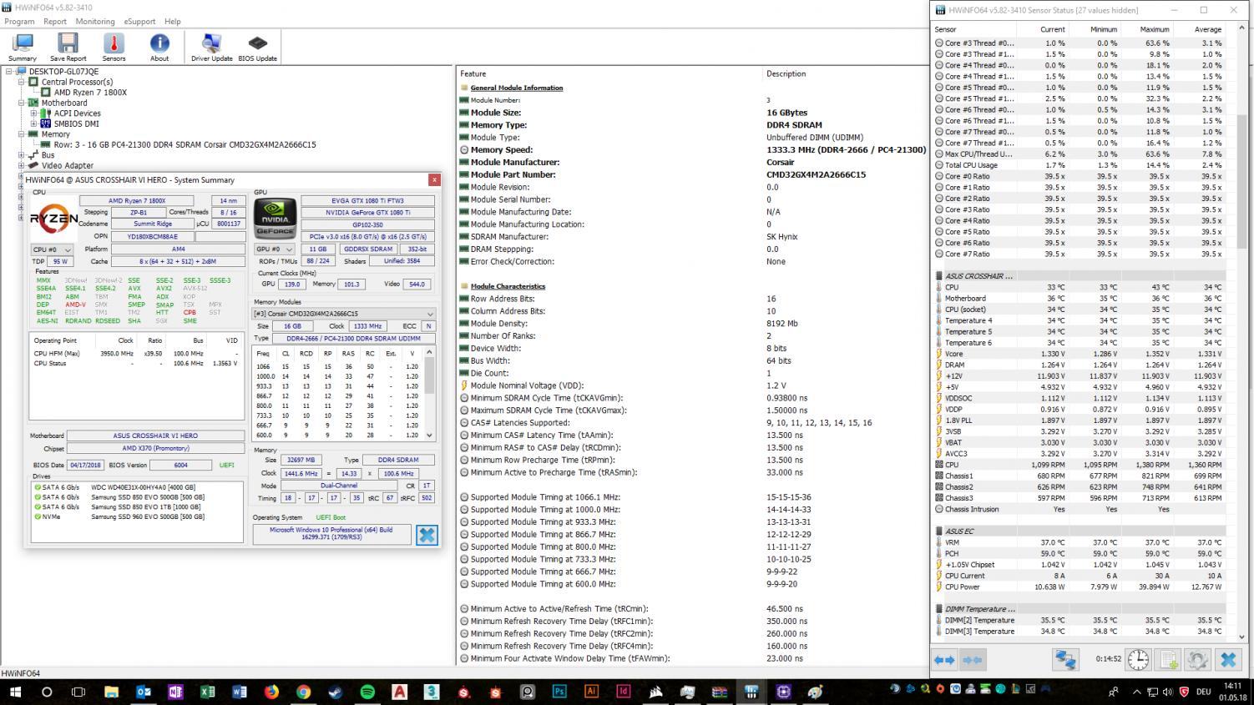Screen dimensions: 1254x705
Task: Show hidden system tray icons chevron
Action: (x=1136, y=692)
